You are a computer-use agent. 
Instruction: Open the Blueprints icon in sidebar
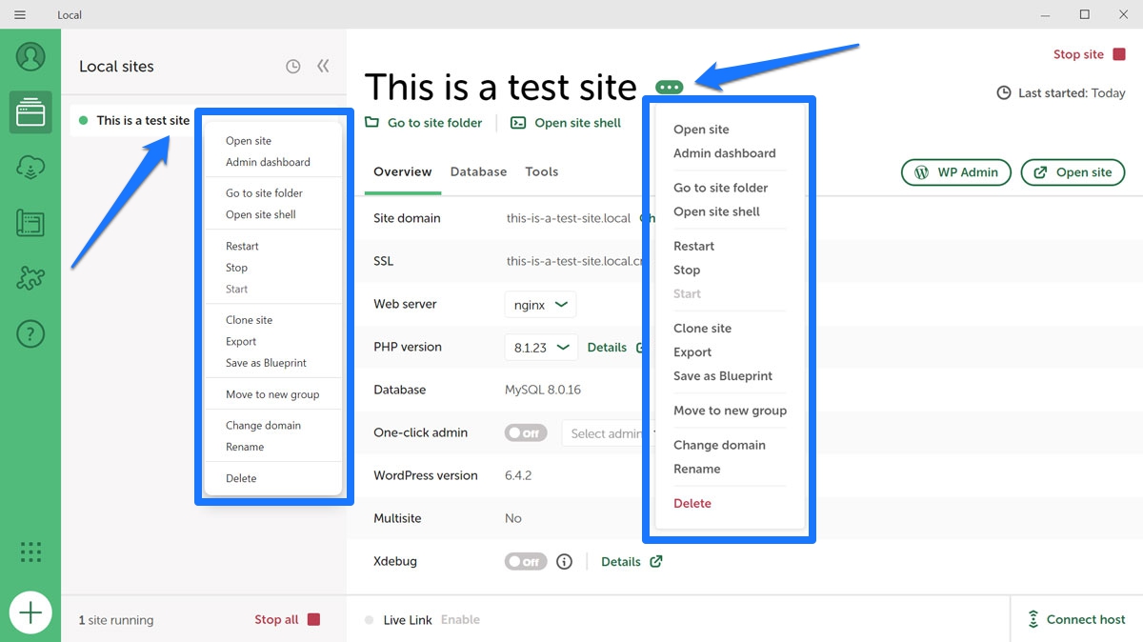(30, 224)
